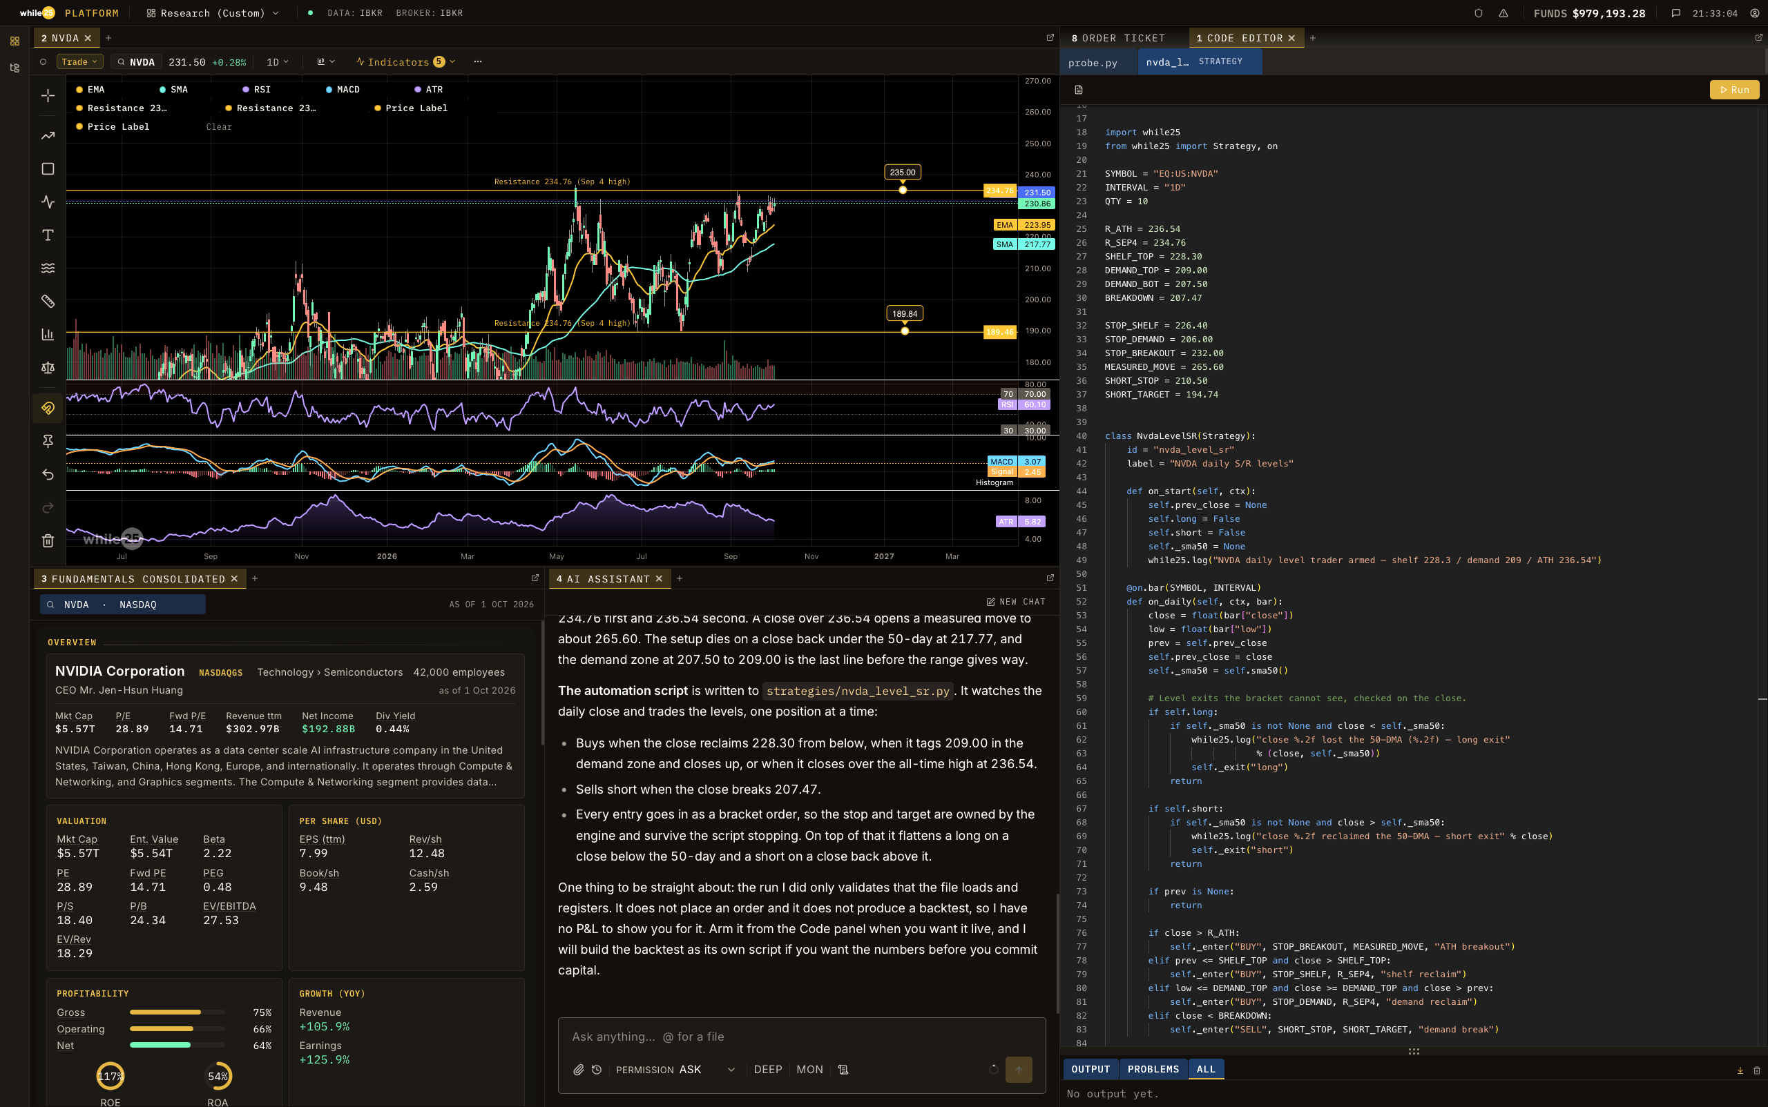
Task: Toggle the ATR indicator legend
Action: click(x=429, y=89)
